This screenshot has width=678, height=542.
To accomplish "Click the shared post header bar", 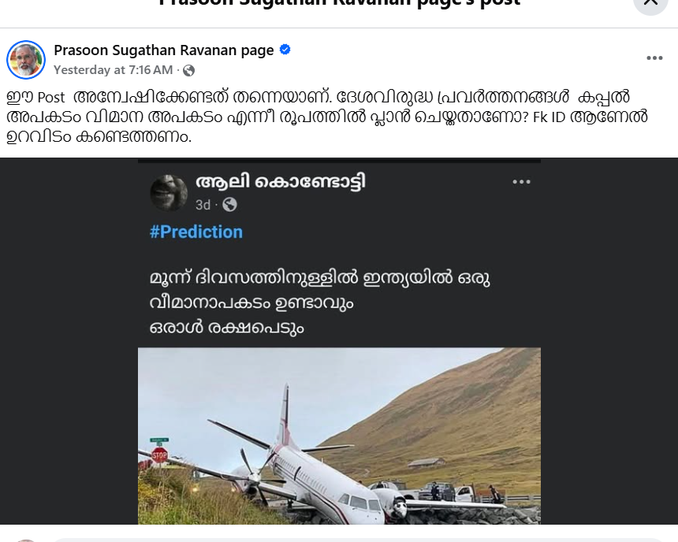I will [339, 189].
